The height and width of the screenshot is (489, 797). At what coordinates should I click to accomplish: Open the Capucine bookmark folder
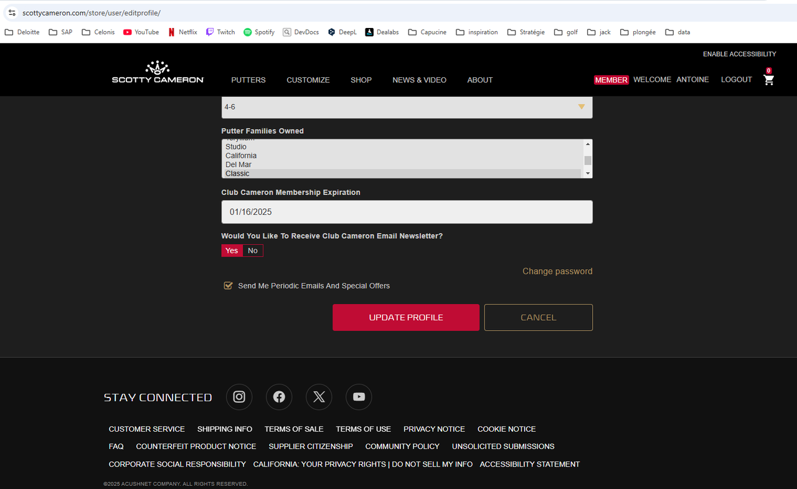click(427, 32)
